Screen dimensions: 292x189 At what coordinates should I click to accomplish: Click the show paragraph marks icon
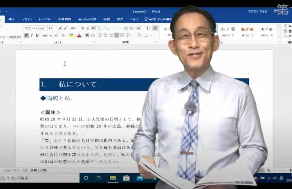coord(155,28)
